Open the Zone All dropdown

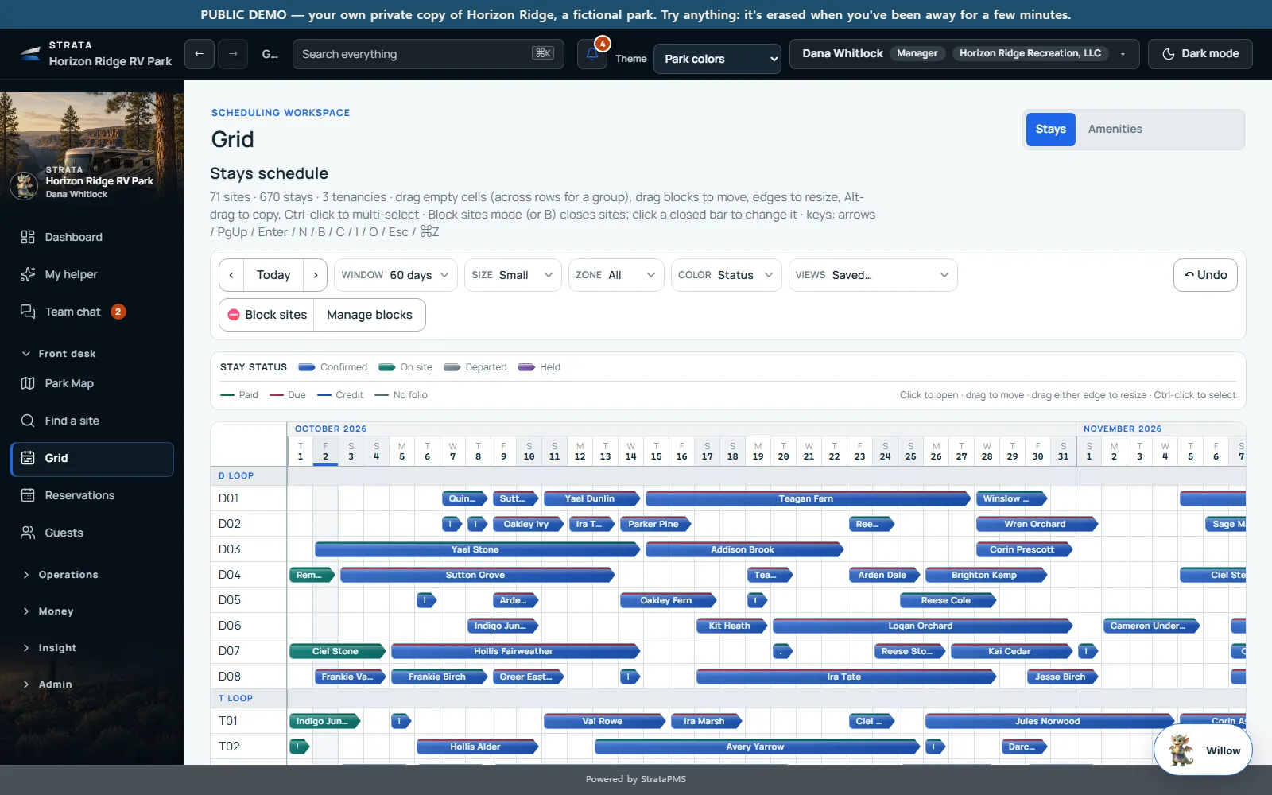[616, 275]
